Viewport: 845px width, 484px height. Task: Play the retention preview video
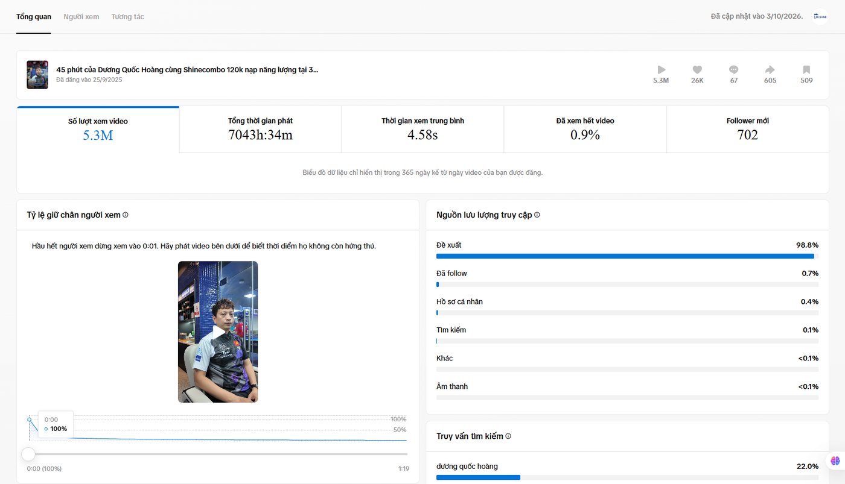coord(218,332)
